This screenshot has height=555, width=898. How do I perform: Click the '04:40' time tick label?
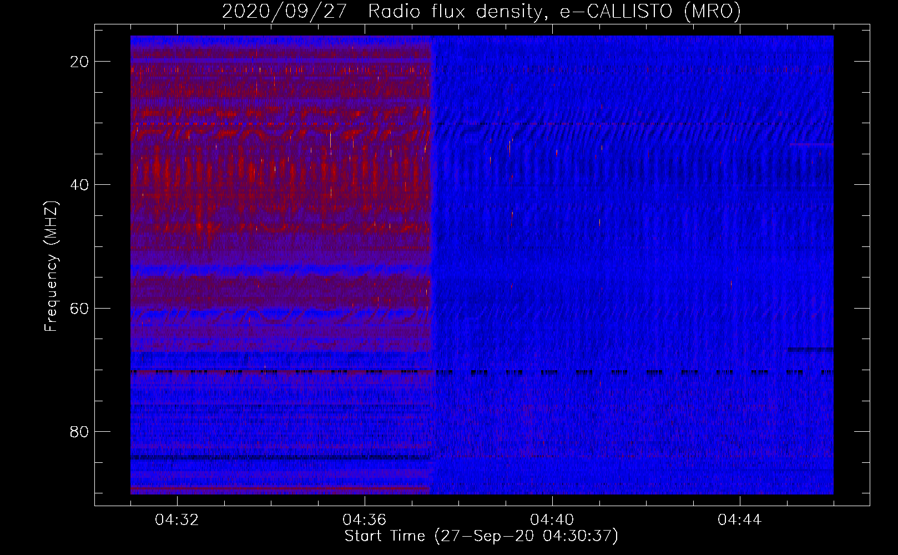tap(552, 520)
